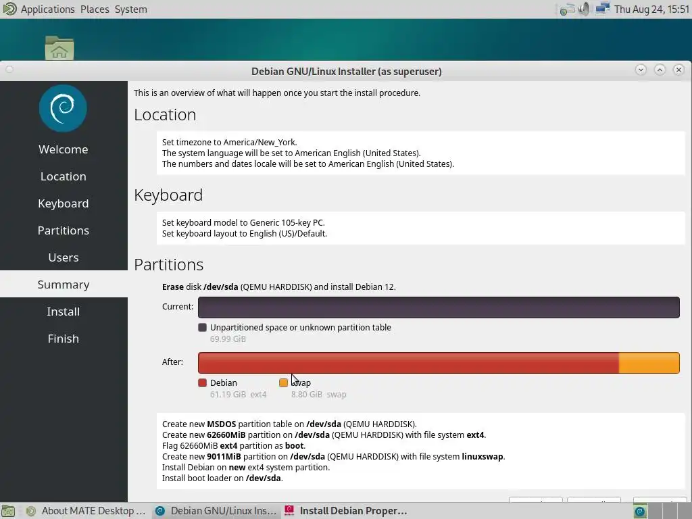Screen dimensions: 692x519
Task: Click the Debian icon in the workspace switcher
Action: tap(640, 511)
